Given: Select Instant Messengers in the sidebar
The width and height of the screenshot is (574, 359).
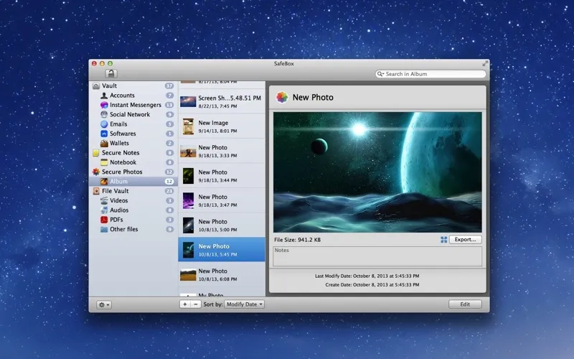Looking at the screenshot, I should pyautogui.click(x=135, y=105).
